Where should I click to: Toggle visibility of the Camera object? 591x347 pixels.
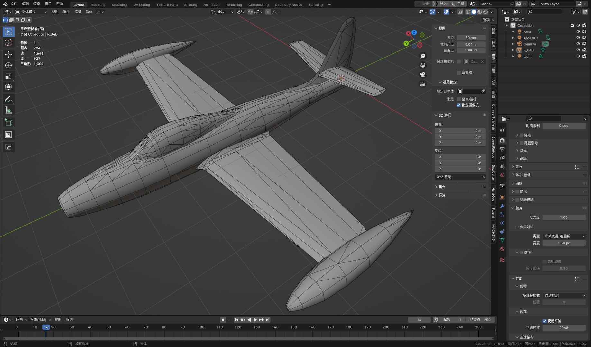click(578, 44)
